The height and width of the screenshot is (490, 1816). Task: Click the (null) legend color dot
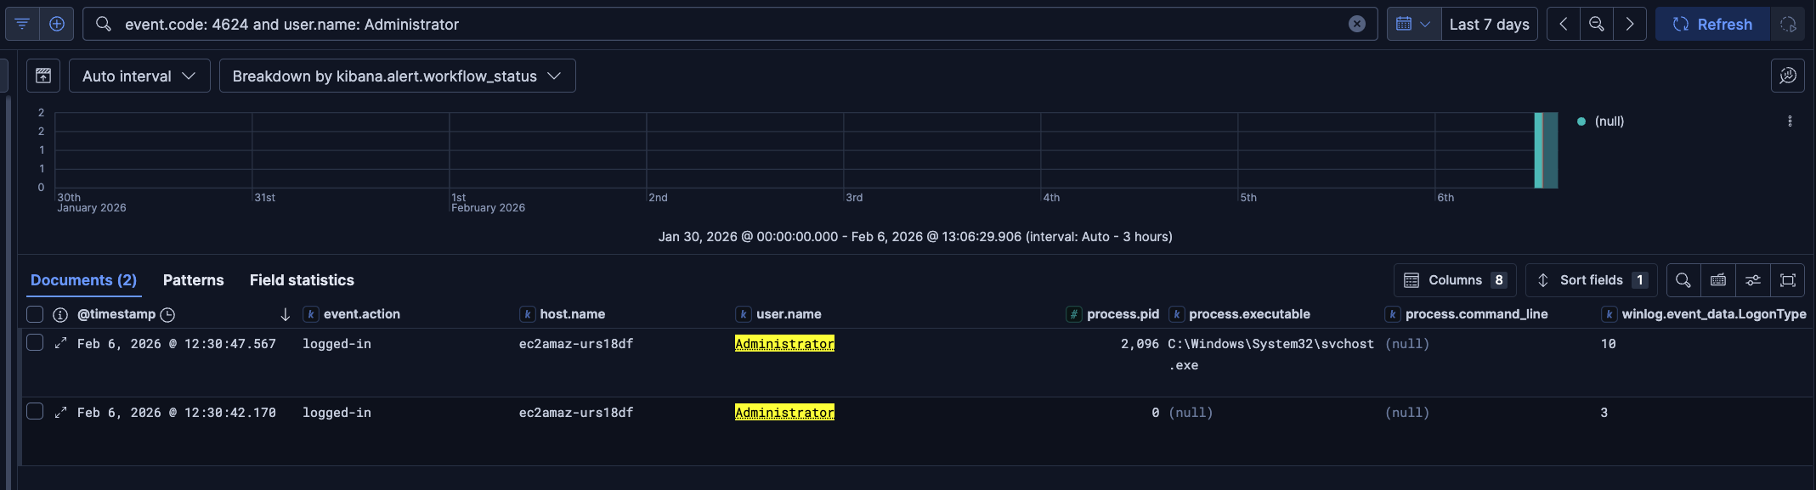tap(1581, 121)
